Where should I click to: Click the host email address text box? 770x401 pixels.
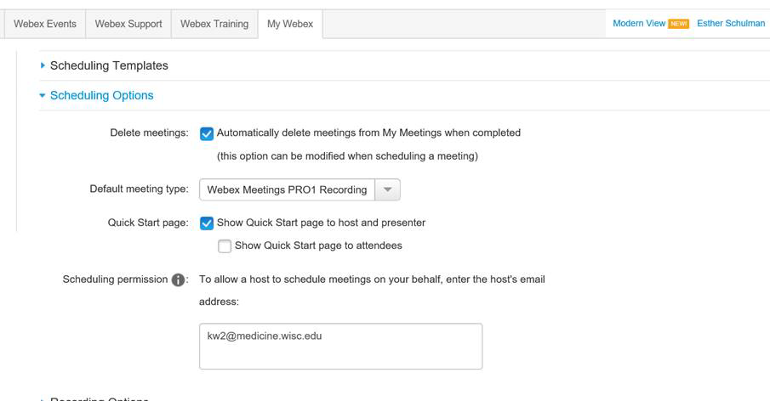(x=341, y=346)
